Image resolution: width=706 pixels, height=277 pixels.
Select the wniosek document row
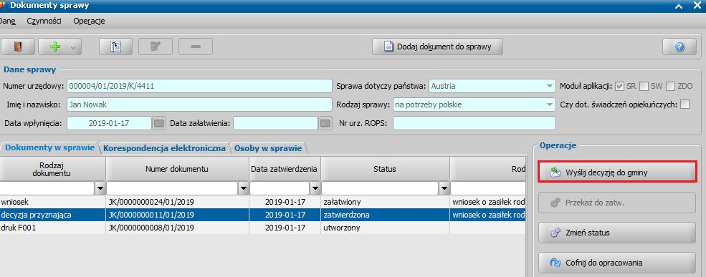(262, 203)
